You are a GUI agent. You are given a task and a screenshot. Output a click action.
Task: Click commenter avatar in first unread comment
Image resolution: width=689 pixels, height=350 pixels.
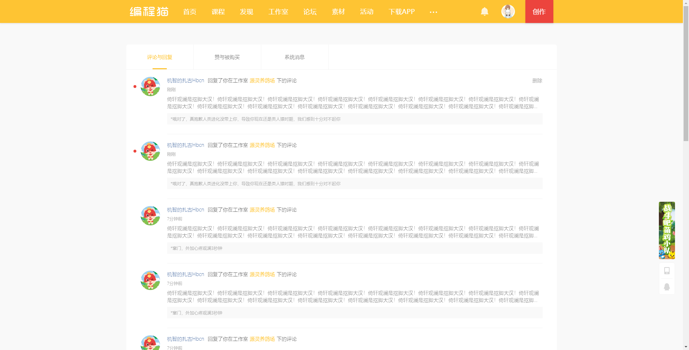click(x=150, y=87)
